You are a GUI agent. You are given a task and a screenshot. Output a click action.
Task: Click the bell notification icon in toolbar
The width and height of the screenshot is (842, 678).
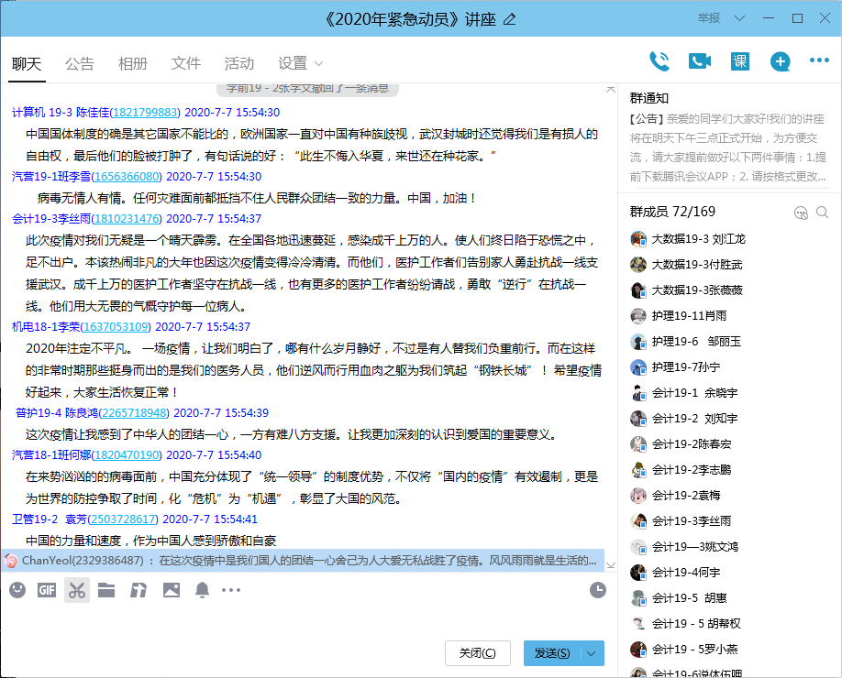202,590
